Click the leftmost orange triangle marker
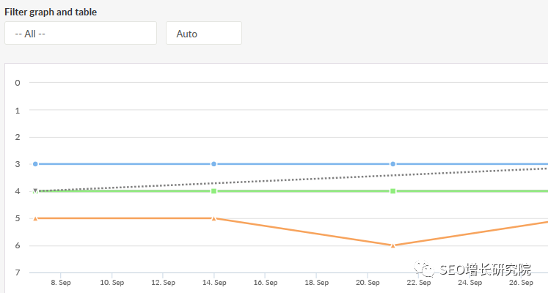Screen dimensions: 548x293 pos(35,218)
